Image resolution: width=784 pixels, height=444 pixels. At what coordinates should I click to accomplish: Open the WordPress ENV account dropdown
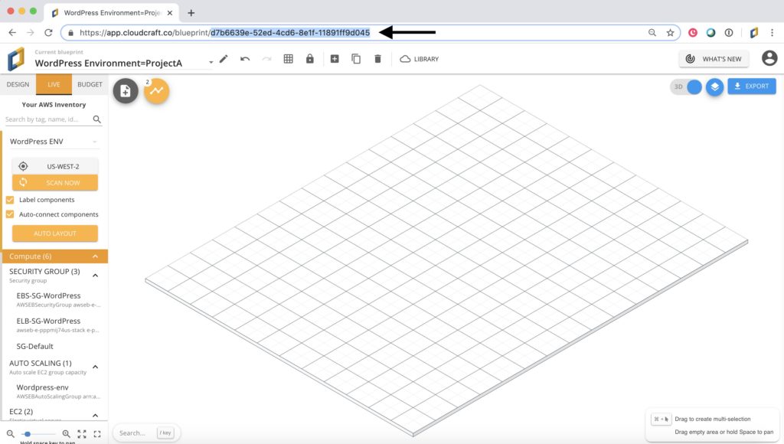(54, 142)
